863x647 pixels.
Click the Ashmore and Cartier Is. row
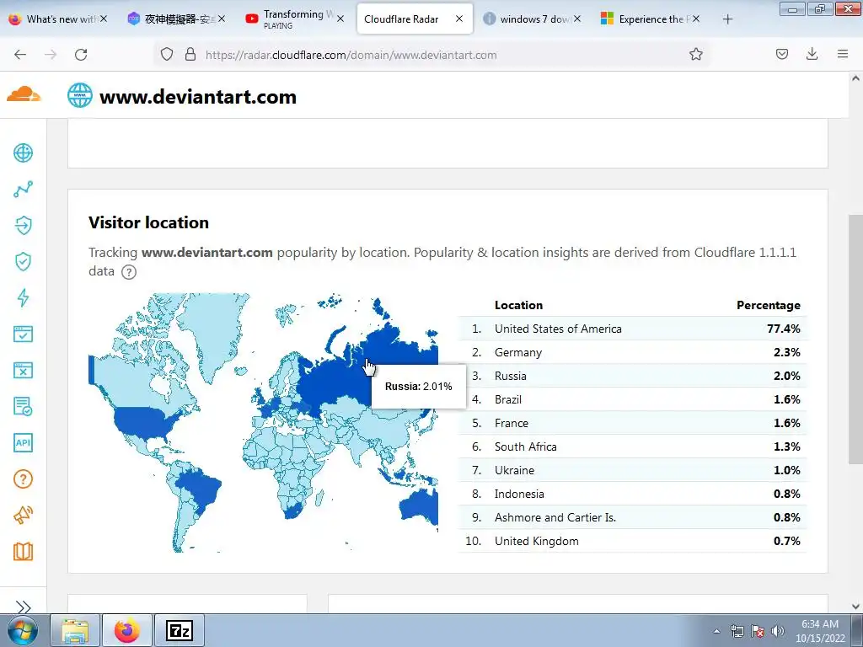point(633,518)
